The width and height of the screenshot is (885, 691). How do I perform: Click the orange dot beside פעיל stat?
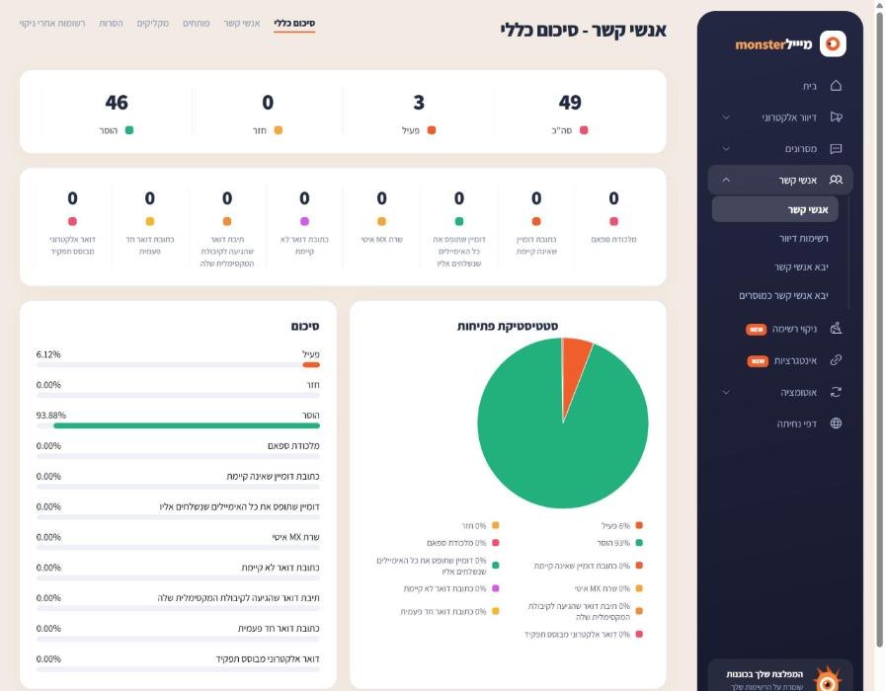tap(432, 130)
